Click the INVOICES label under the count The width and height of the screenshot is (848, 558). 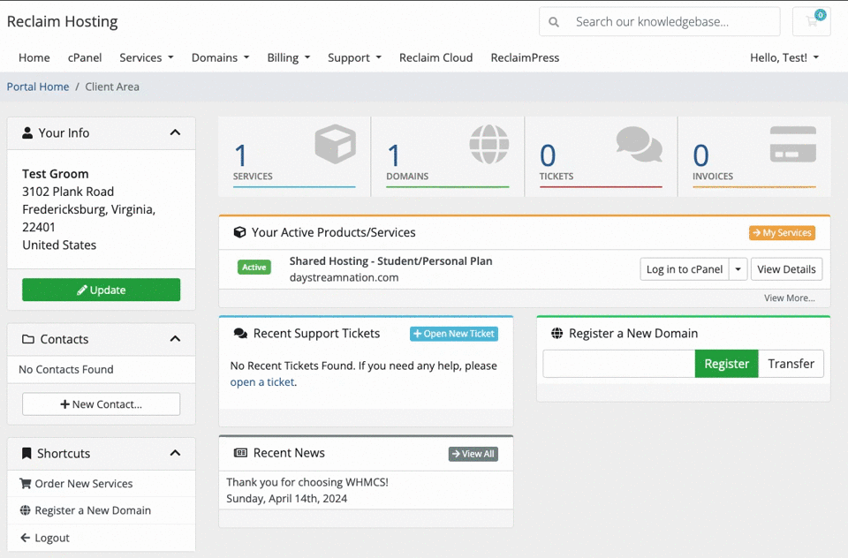click(x=713, y=177)
